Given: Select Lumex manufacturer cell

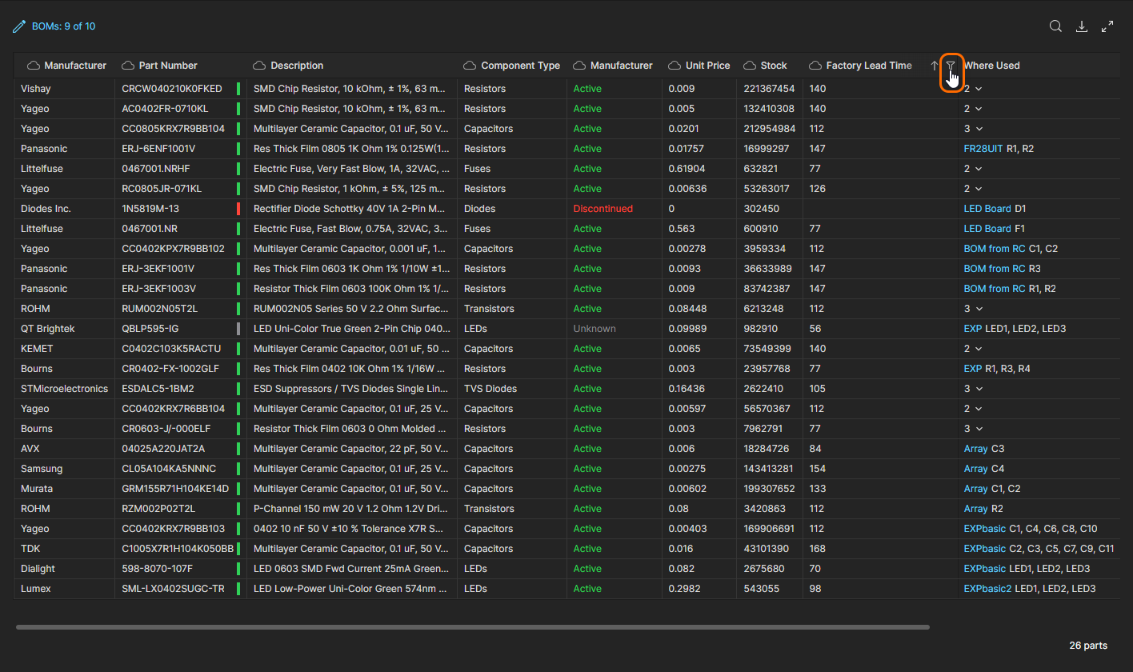Looking at the screenshot, I should coord(36,589).
